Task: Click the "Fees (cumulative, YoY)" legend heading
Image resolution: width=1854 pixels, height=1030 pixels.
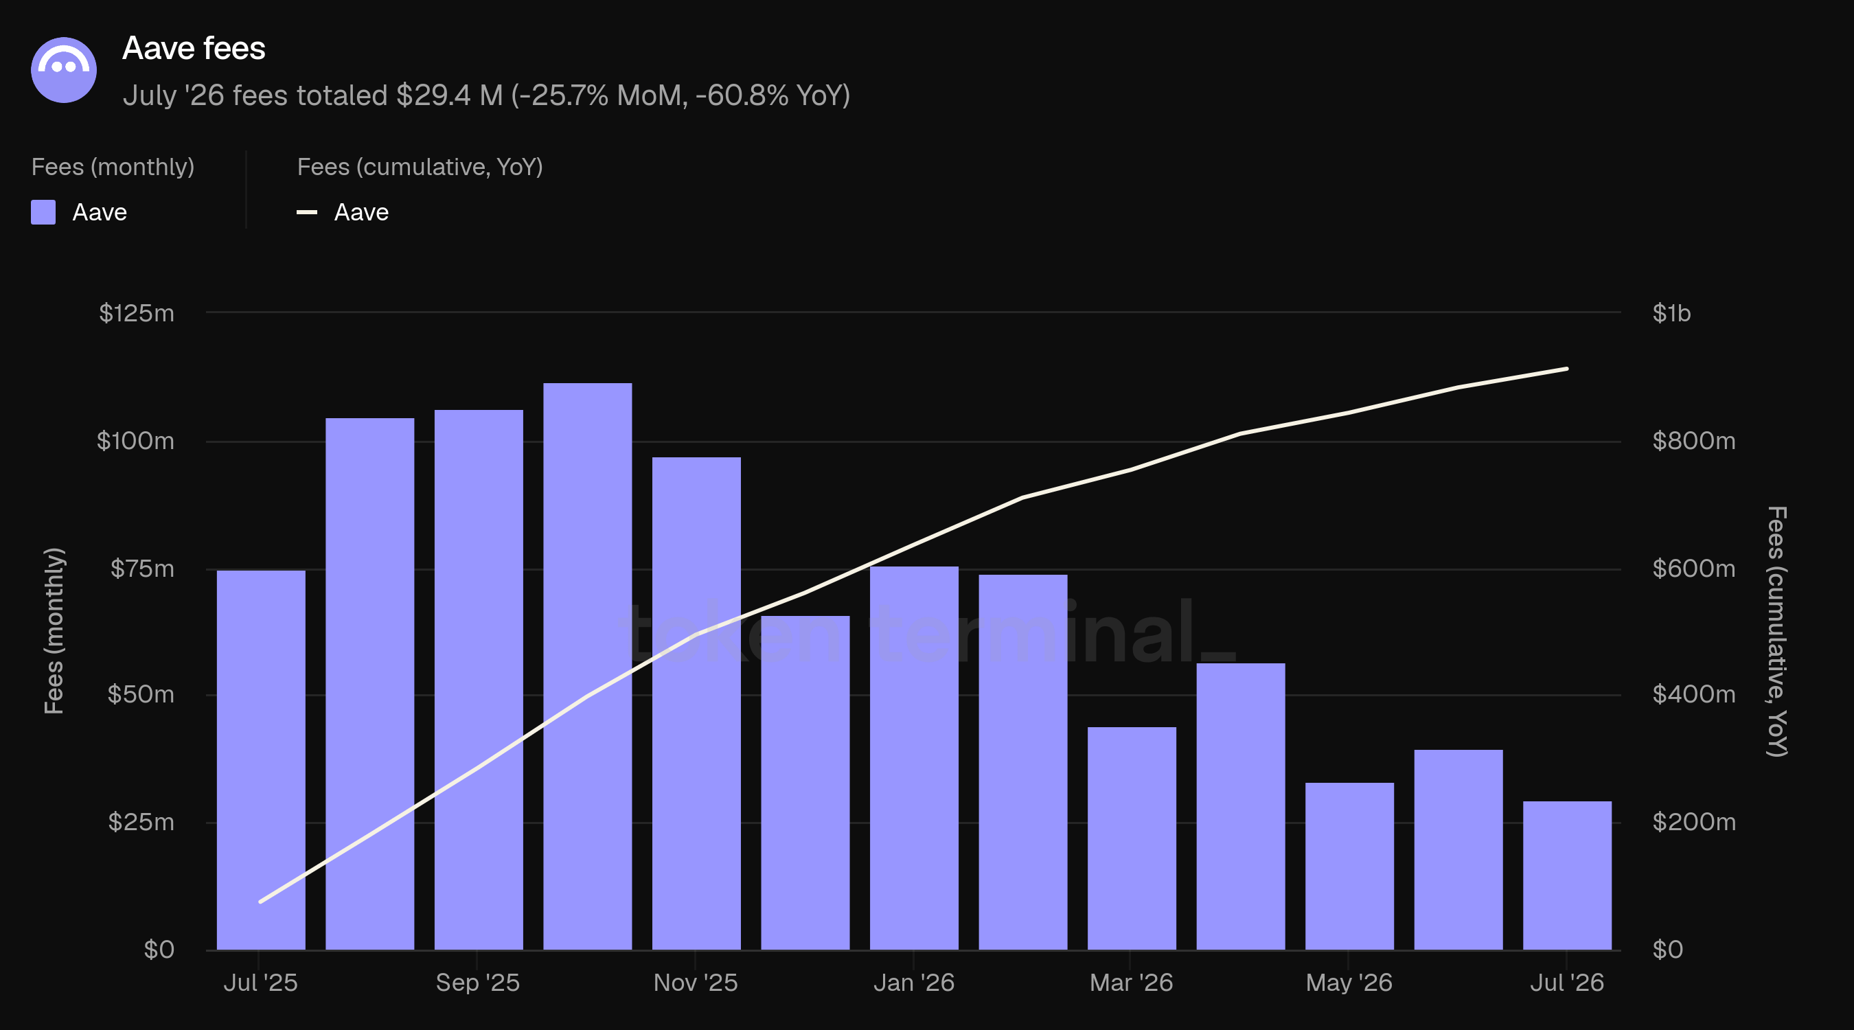Action: point(420,167)
